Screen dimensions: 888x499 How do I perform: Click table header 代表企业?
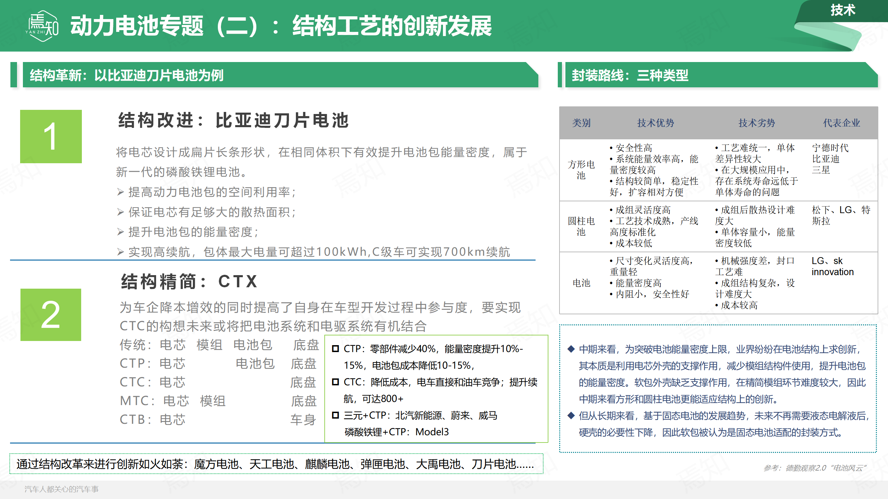tap(842, 123)
